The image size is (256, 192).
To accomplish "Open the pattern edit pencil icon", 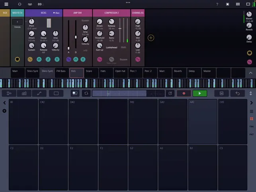I will tap(170, 93).
